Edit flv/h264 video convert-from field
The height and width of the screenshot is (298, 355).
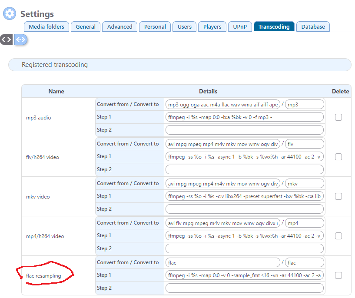[x=223, y=144]
